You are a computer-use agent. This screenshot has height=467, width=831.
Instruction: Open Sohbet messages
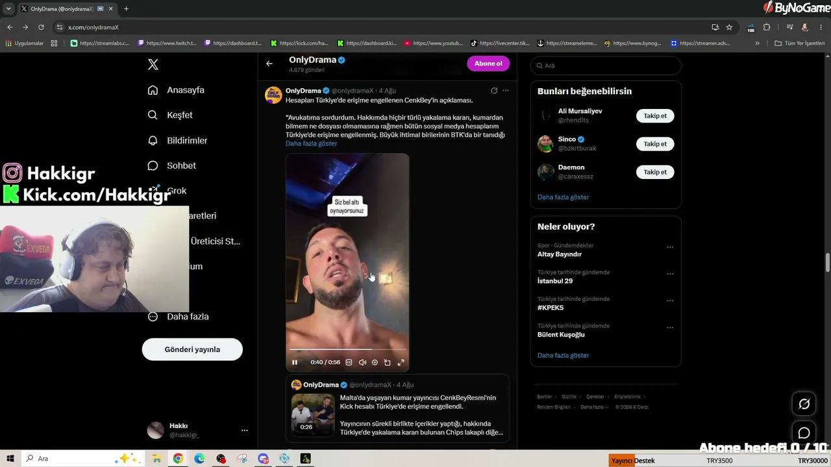171,165
